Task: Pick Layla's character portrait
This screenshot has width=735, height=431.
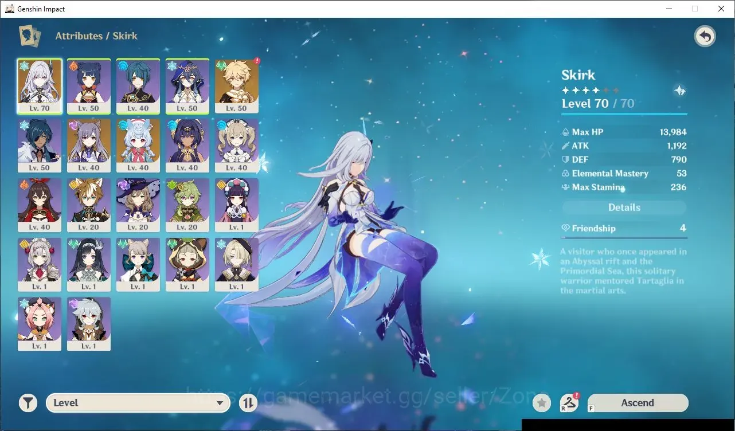Action: (187, 86)
